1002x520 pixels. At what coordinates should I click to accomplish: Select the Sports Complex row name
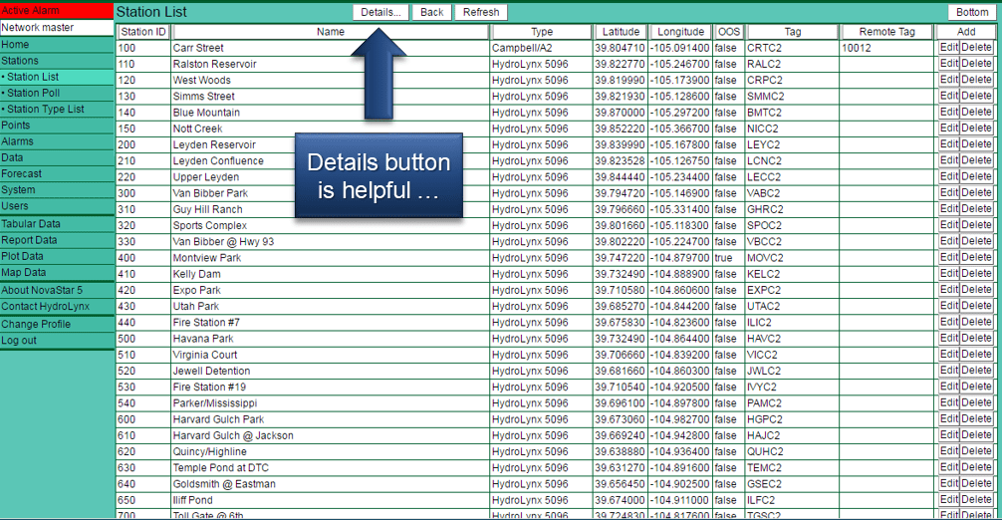click(209, 225)
